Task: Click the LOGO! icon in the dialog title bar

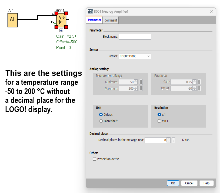Action: pyautogui.click(x=91, y=11)
